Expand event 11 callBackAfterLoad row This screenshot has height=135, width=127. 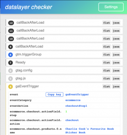(64, 30)
